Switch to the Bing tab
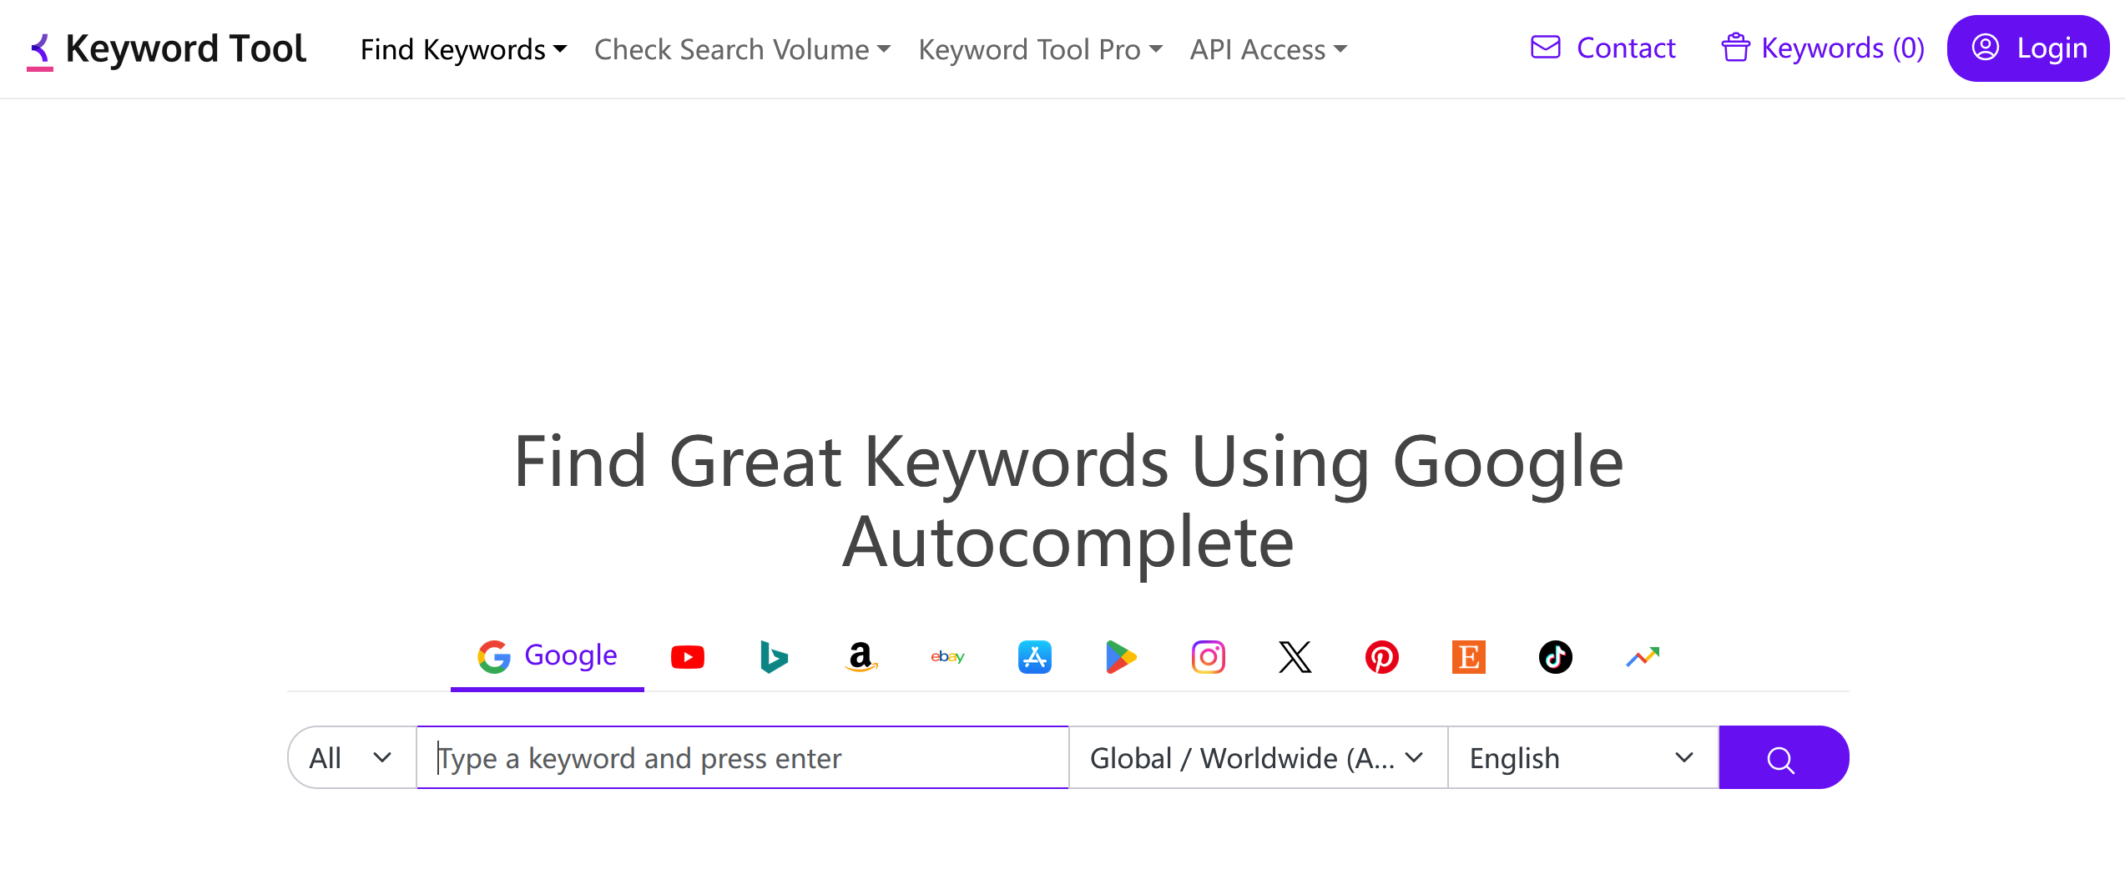Image resolution: width=2125 pixels, height=870 pixels. click(775, 657)
